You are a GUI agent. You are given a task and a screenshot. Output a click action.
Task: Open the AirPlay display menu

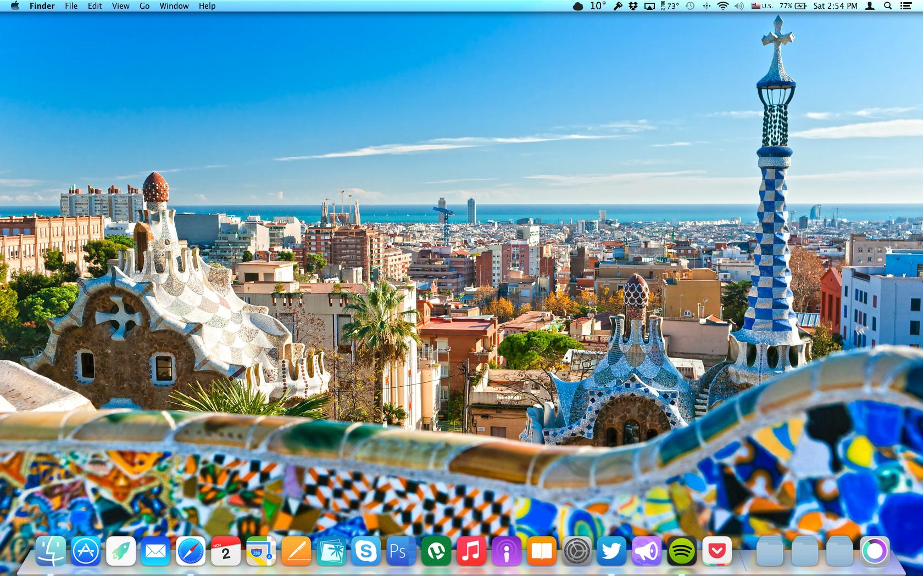click(650, 6)
